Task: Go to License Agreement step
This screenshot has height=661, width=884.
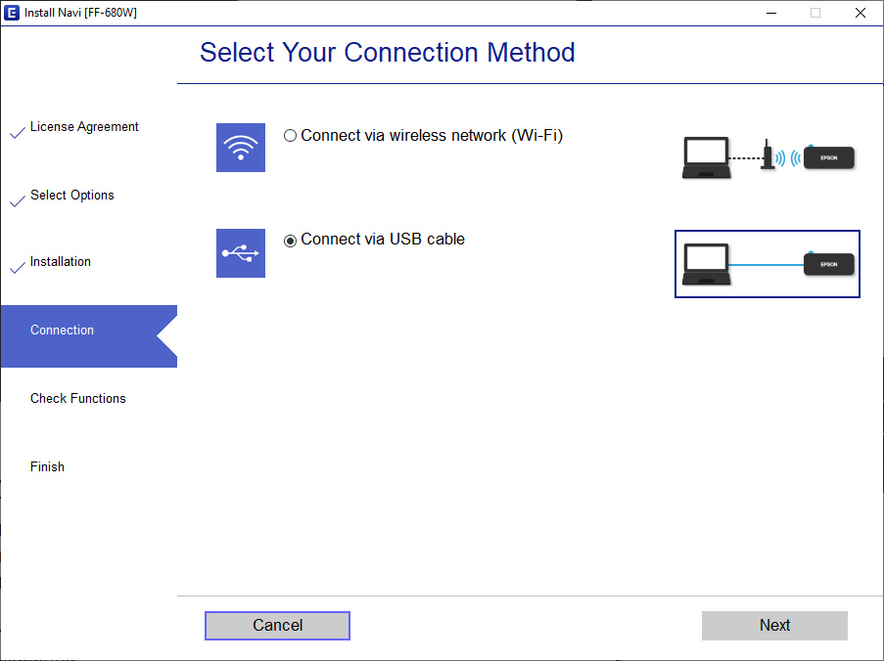Action: click(84, 127)
